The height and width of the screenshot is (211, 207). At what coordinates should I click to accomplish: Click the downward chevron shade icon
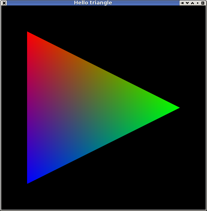[x=187, y=3]
